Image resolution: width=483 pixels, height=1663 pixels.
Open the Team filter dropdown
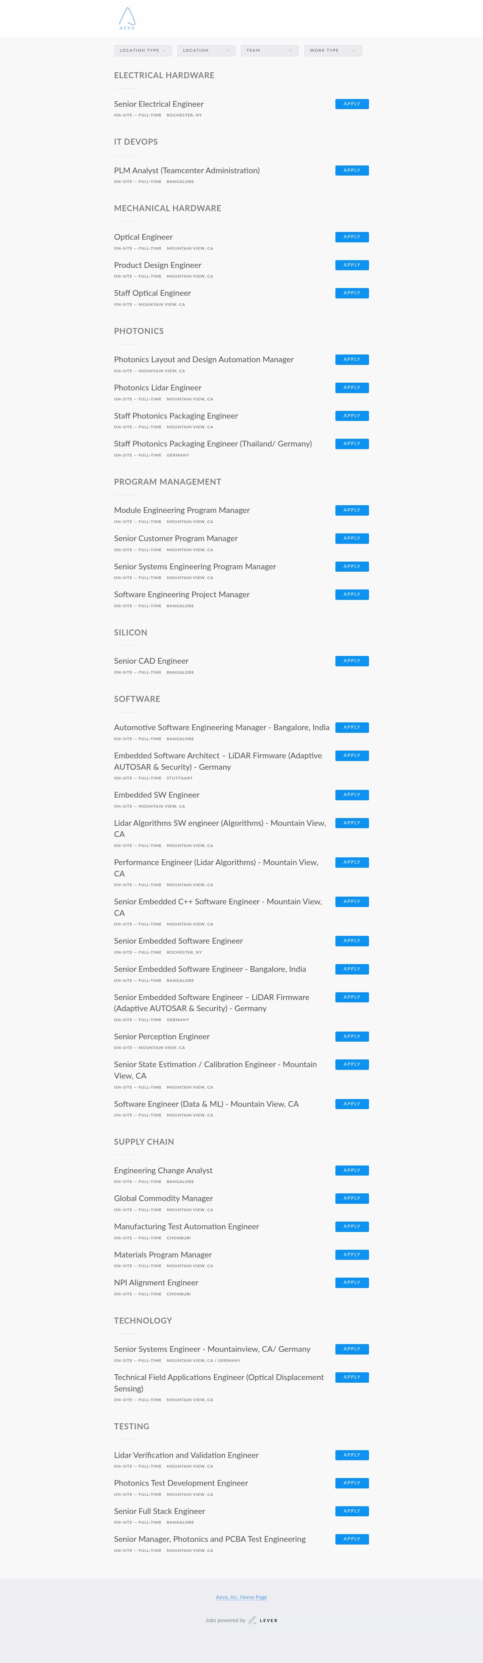click(x=269, y=50)
